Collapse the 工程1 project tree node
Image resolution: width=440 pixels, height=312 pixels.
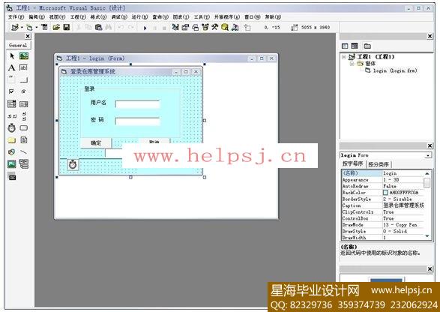[344, 57]
